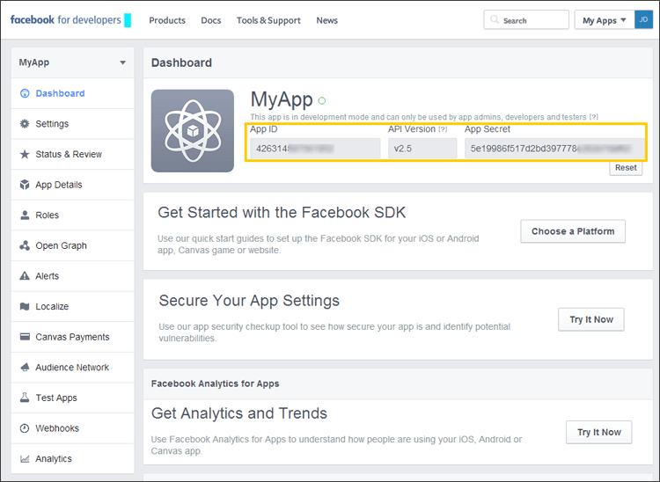Image resolution: width=660 pixels, height=482 pixels.
Task: Click the App Details cube icon
Action: click(25, 185)
